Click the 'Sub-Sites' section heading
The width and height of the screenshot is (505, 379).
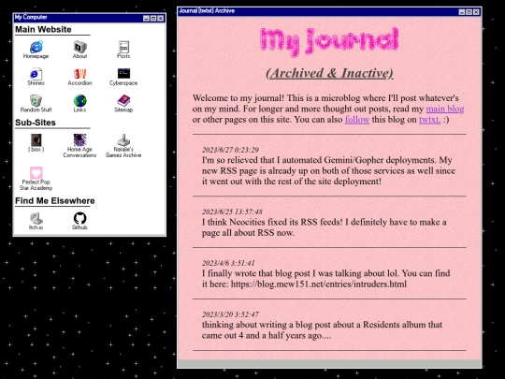[x=36, y=123]
